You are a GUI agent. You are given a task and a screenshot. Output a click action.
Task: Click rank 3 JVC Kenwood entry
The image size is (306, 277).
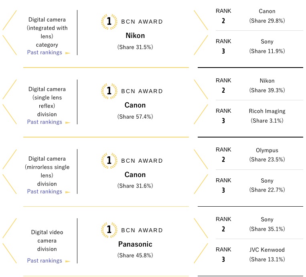point(259,255)
